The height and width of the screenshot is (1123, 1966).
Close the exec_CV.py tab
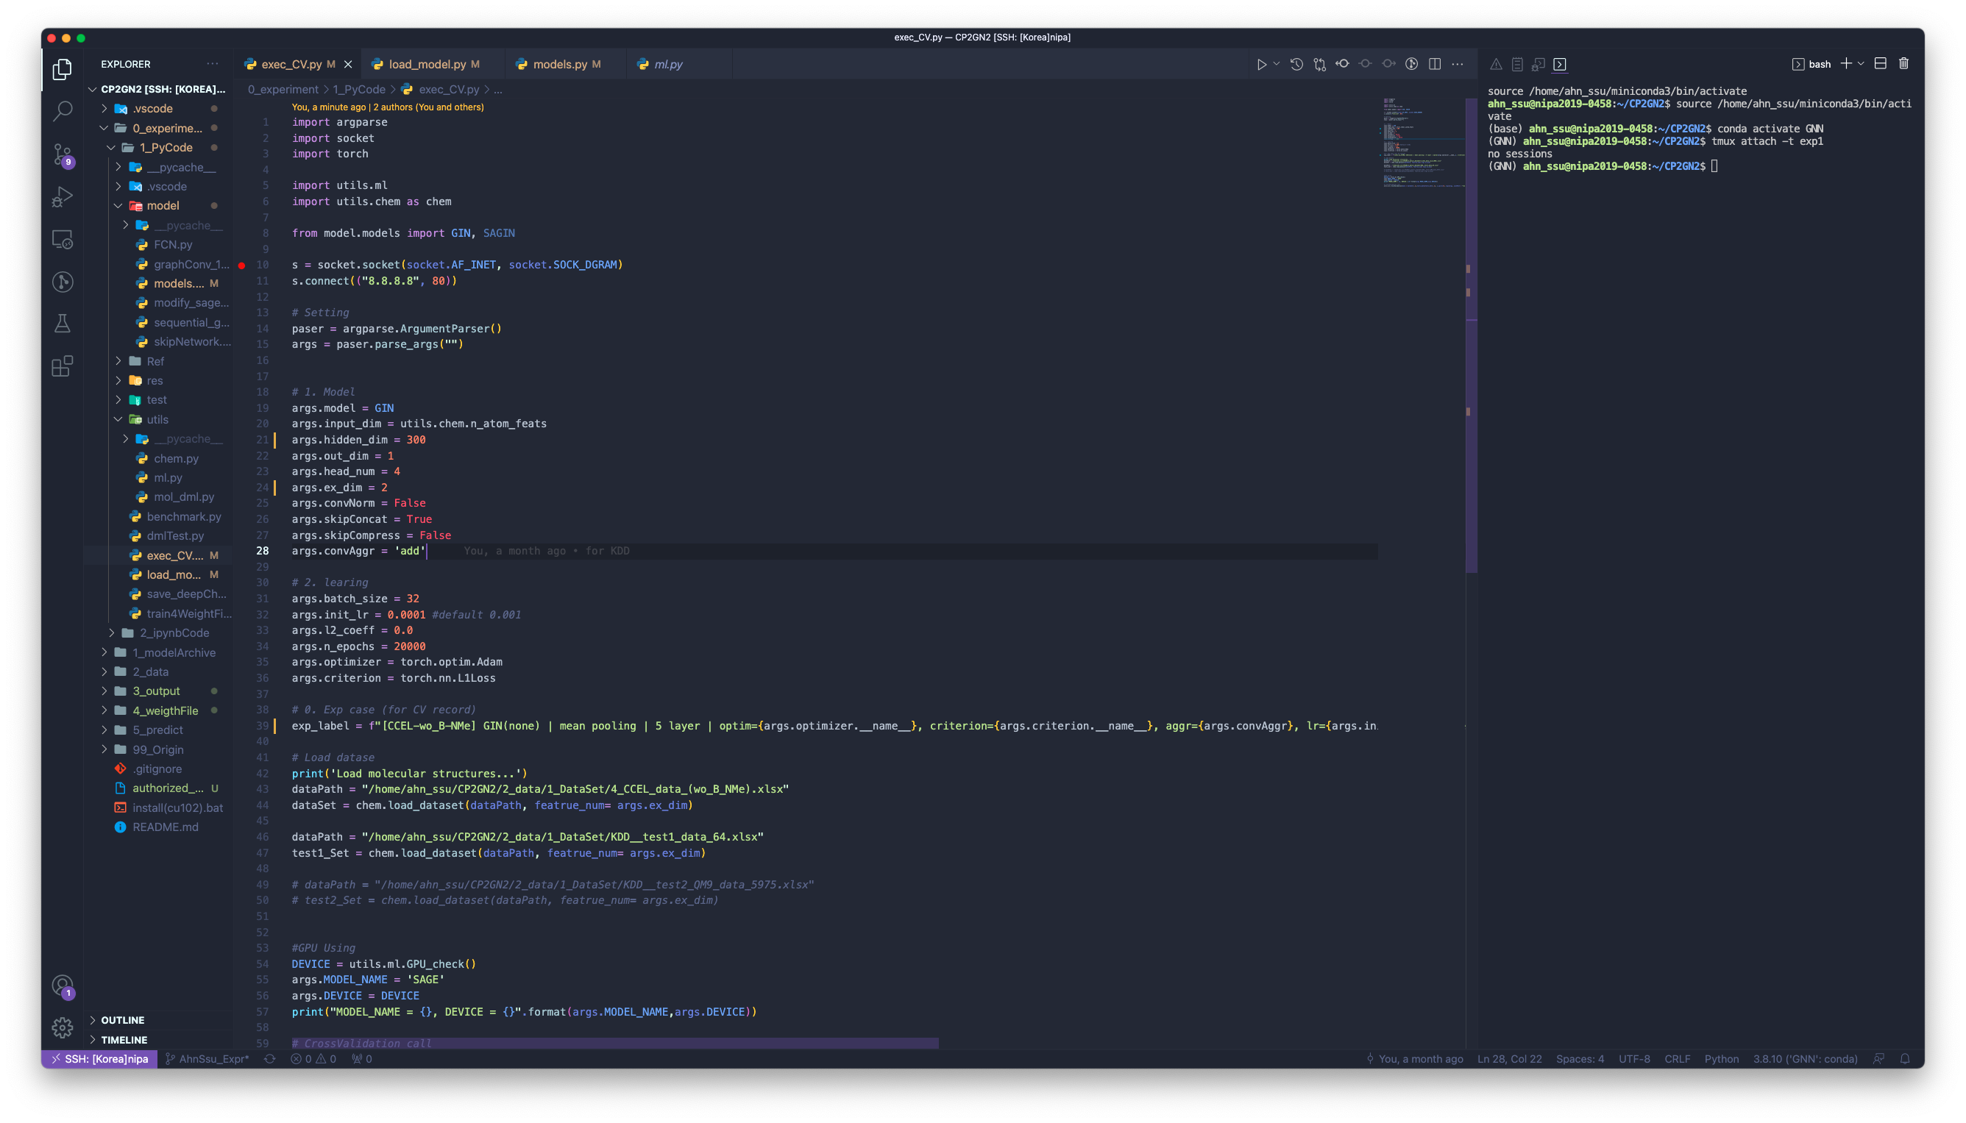(348, 64)
